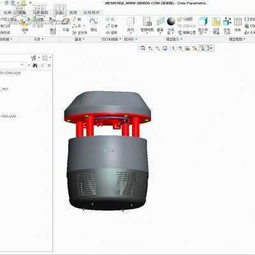Choose the 拖动元件 drag components tool
Image resolution: width=255 pixels, height=255 pixels.
tap(53, 27)
